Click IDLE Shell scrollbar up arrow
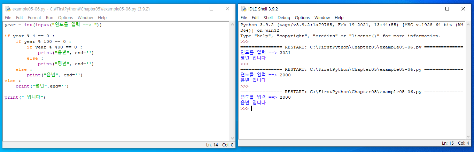474x152 pixels. 468,25
